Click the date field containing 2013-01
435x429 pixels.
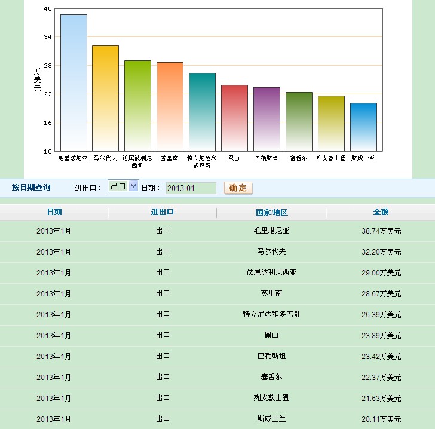191,188
